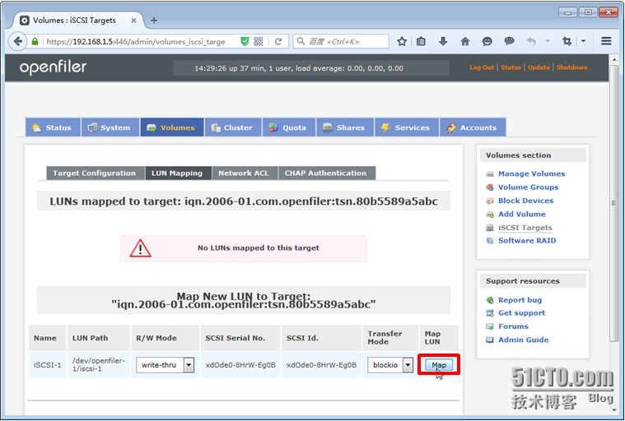Open Add Volume link
The width and height of the screenshot is (625, 421).
(x=522, y=214)
